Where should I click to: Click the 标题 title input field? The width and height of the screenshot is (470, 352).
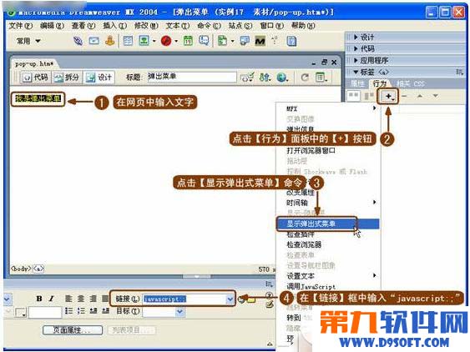(191, 77)
